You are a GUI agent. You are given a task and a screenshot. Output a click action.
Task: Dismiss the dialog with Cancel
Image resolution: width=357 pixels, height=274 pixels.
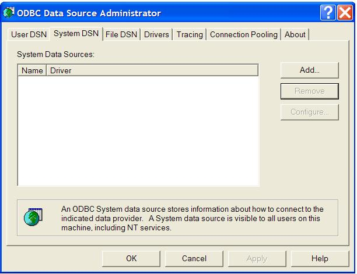[194, 258]
